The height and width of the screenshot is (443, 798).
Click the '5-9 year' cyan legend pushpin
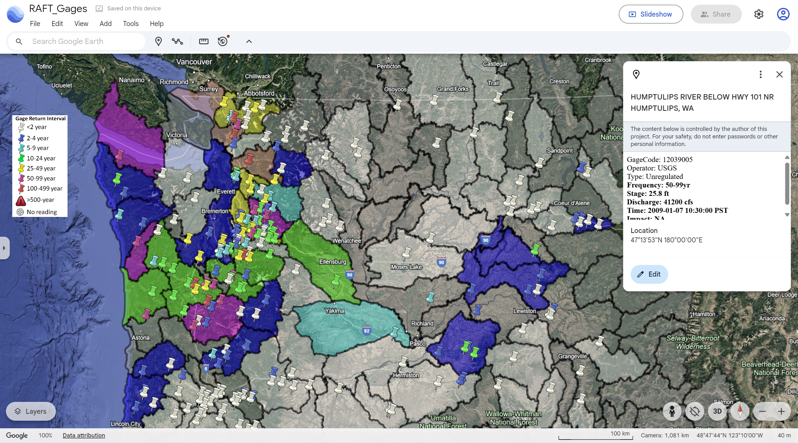(21, 148)
